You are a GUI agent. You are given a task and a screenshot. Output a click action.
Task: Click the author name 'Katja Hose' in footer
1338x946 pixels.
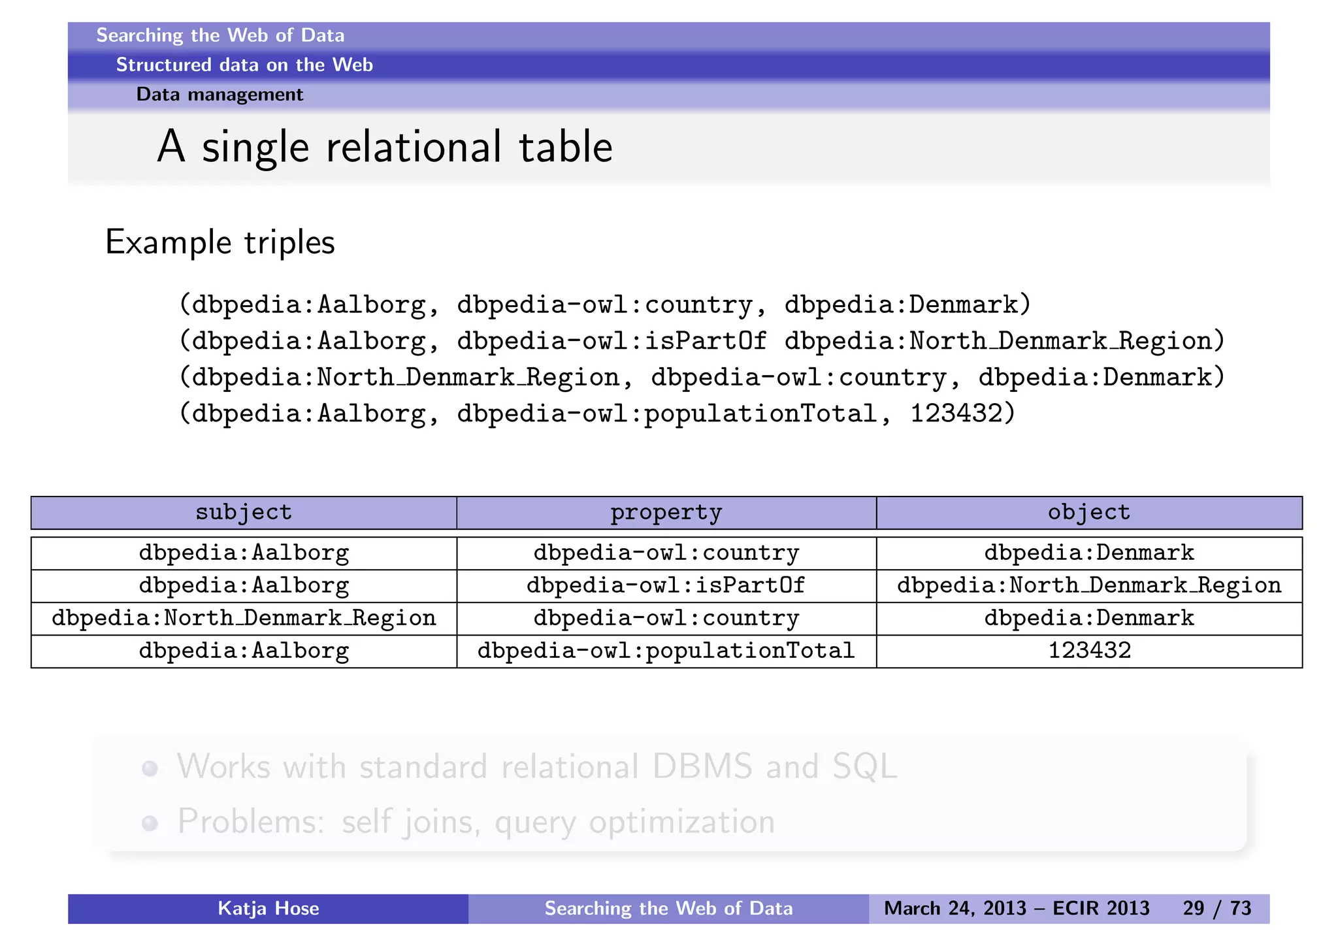[269, 909]
